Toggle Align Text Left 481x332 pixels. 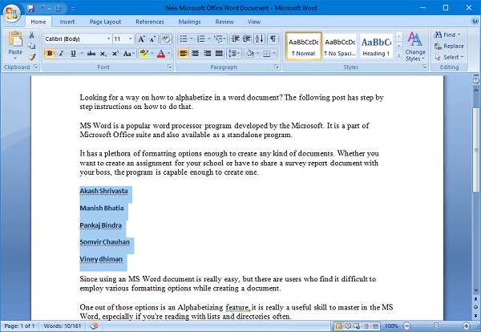click(184, 54)
